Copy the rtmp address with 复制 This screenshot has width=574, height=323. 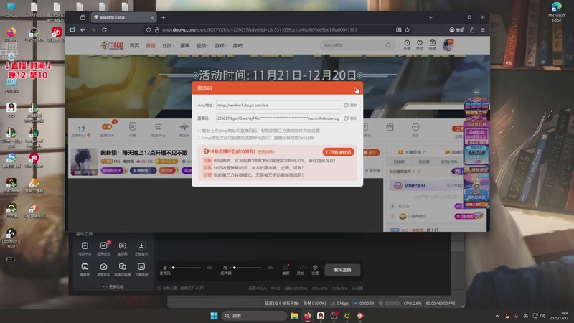[351, 105]
